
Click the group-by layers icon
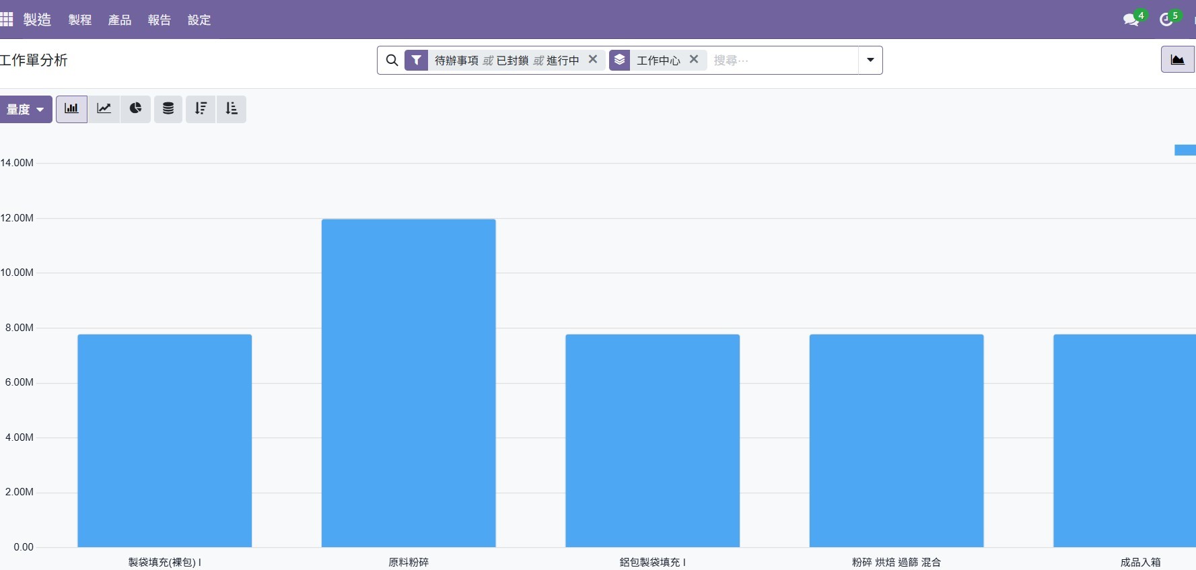(620, 61)
